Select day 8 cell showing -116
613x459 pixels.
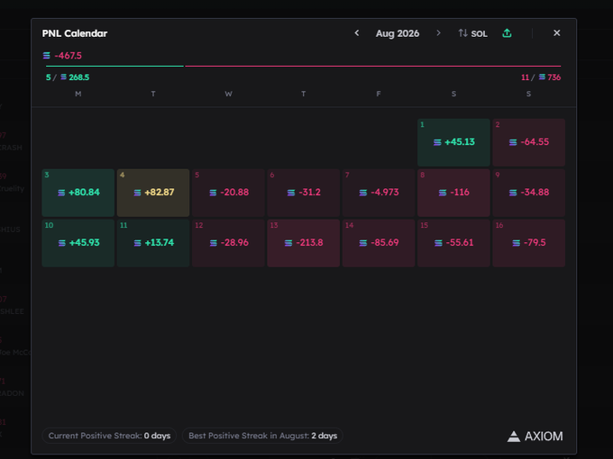(453, 193)
